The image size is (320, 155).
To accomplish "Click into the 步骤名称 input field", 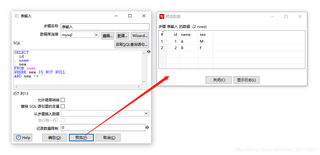I will [x=105, y=27].
